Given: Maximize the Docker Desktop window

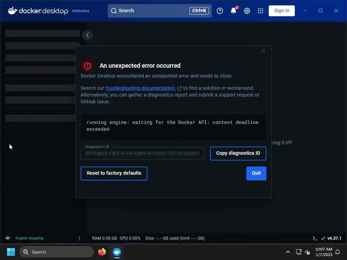Looking at the screenshot, I should tap(321, 10).
